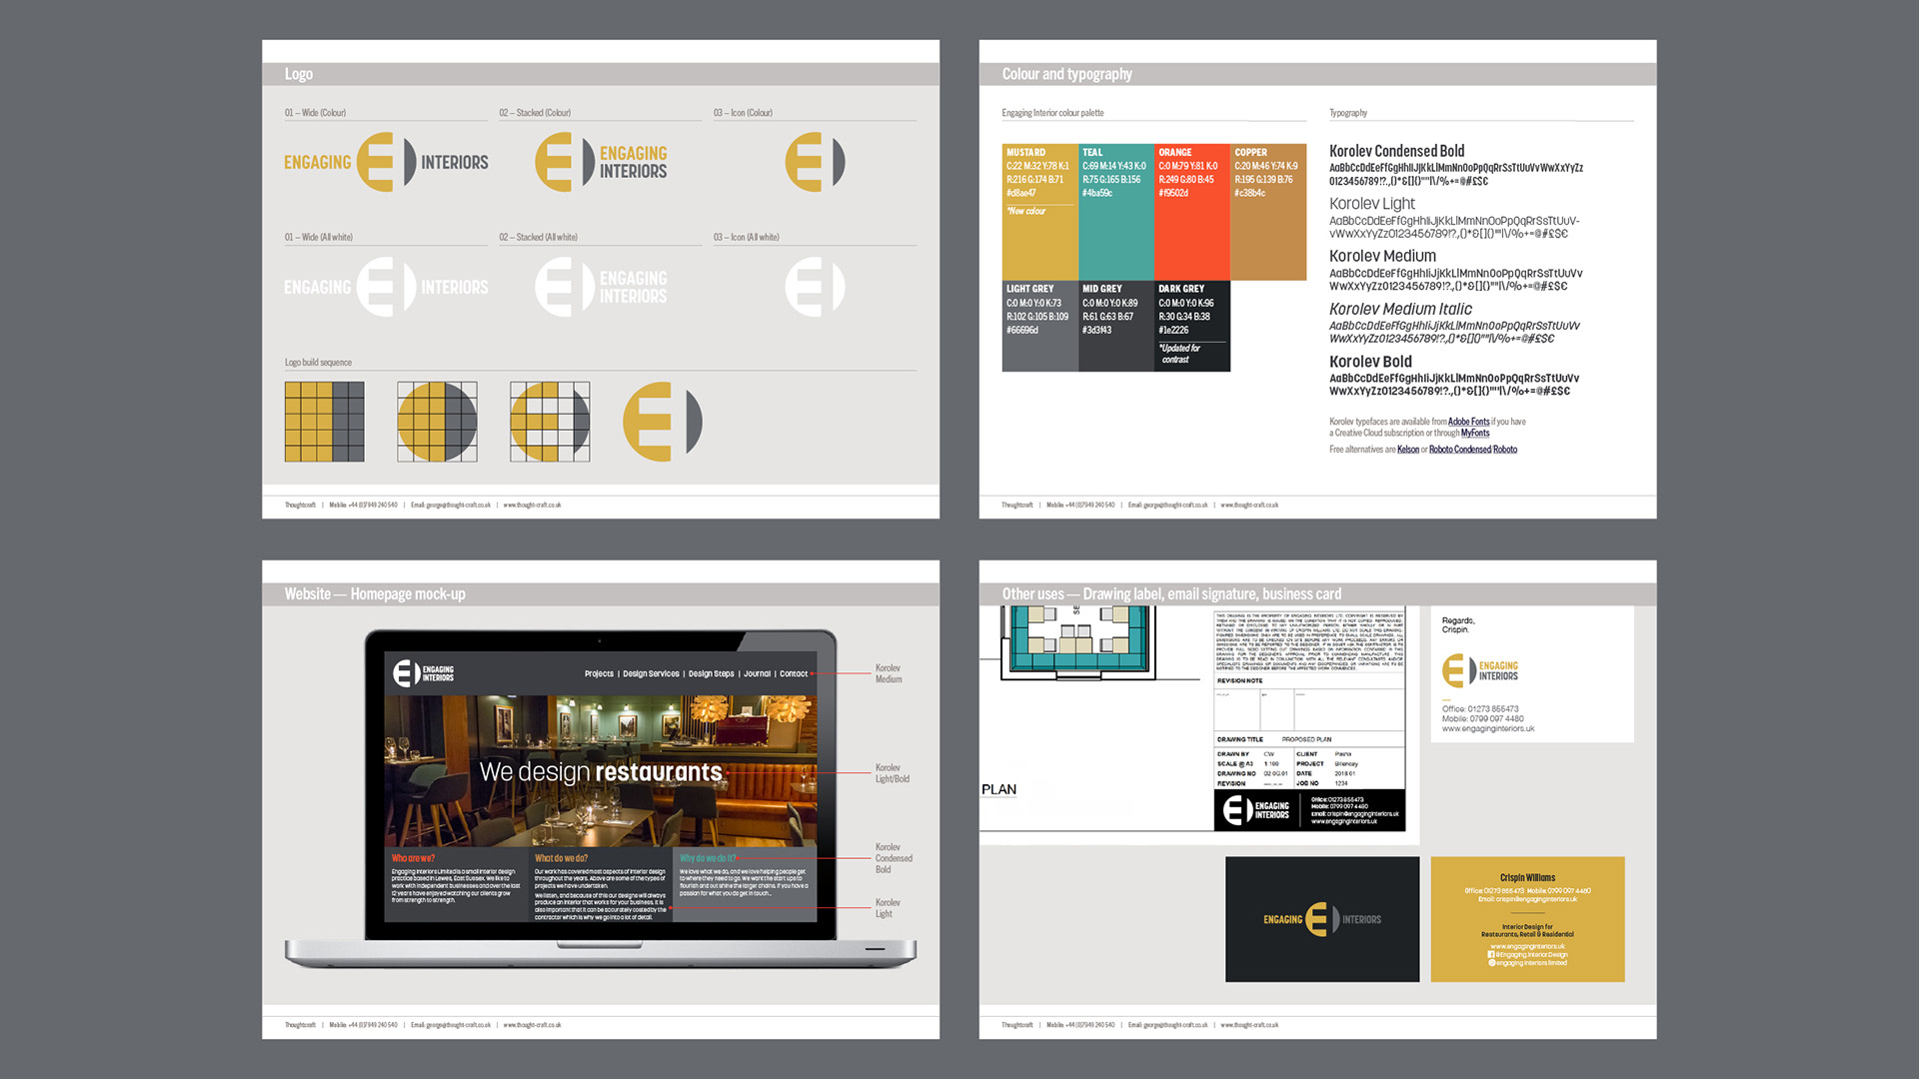1919x1079 pixels.
Task: Click the 'PROPOSED PLAN' drawing title
Action: pyautogui.click(x=1306, y=739)
